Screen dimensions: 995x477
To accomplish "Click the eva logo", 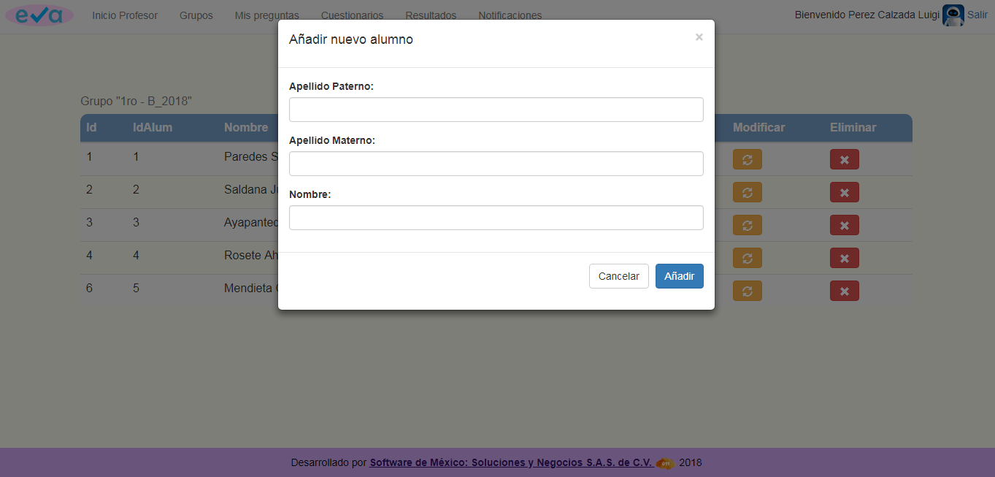I will pos(39,15).
